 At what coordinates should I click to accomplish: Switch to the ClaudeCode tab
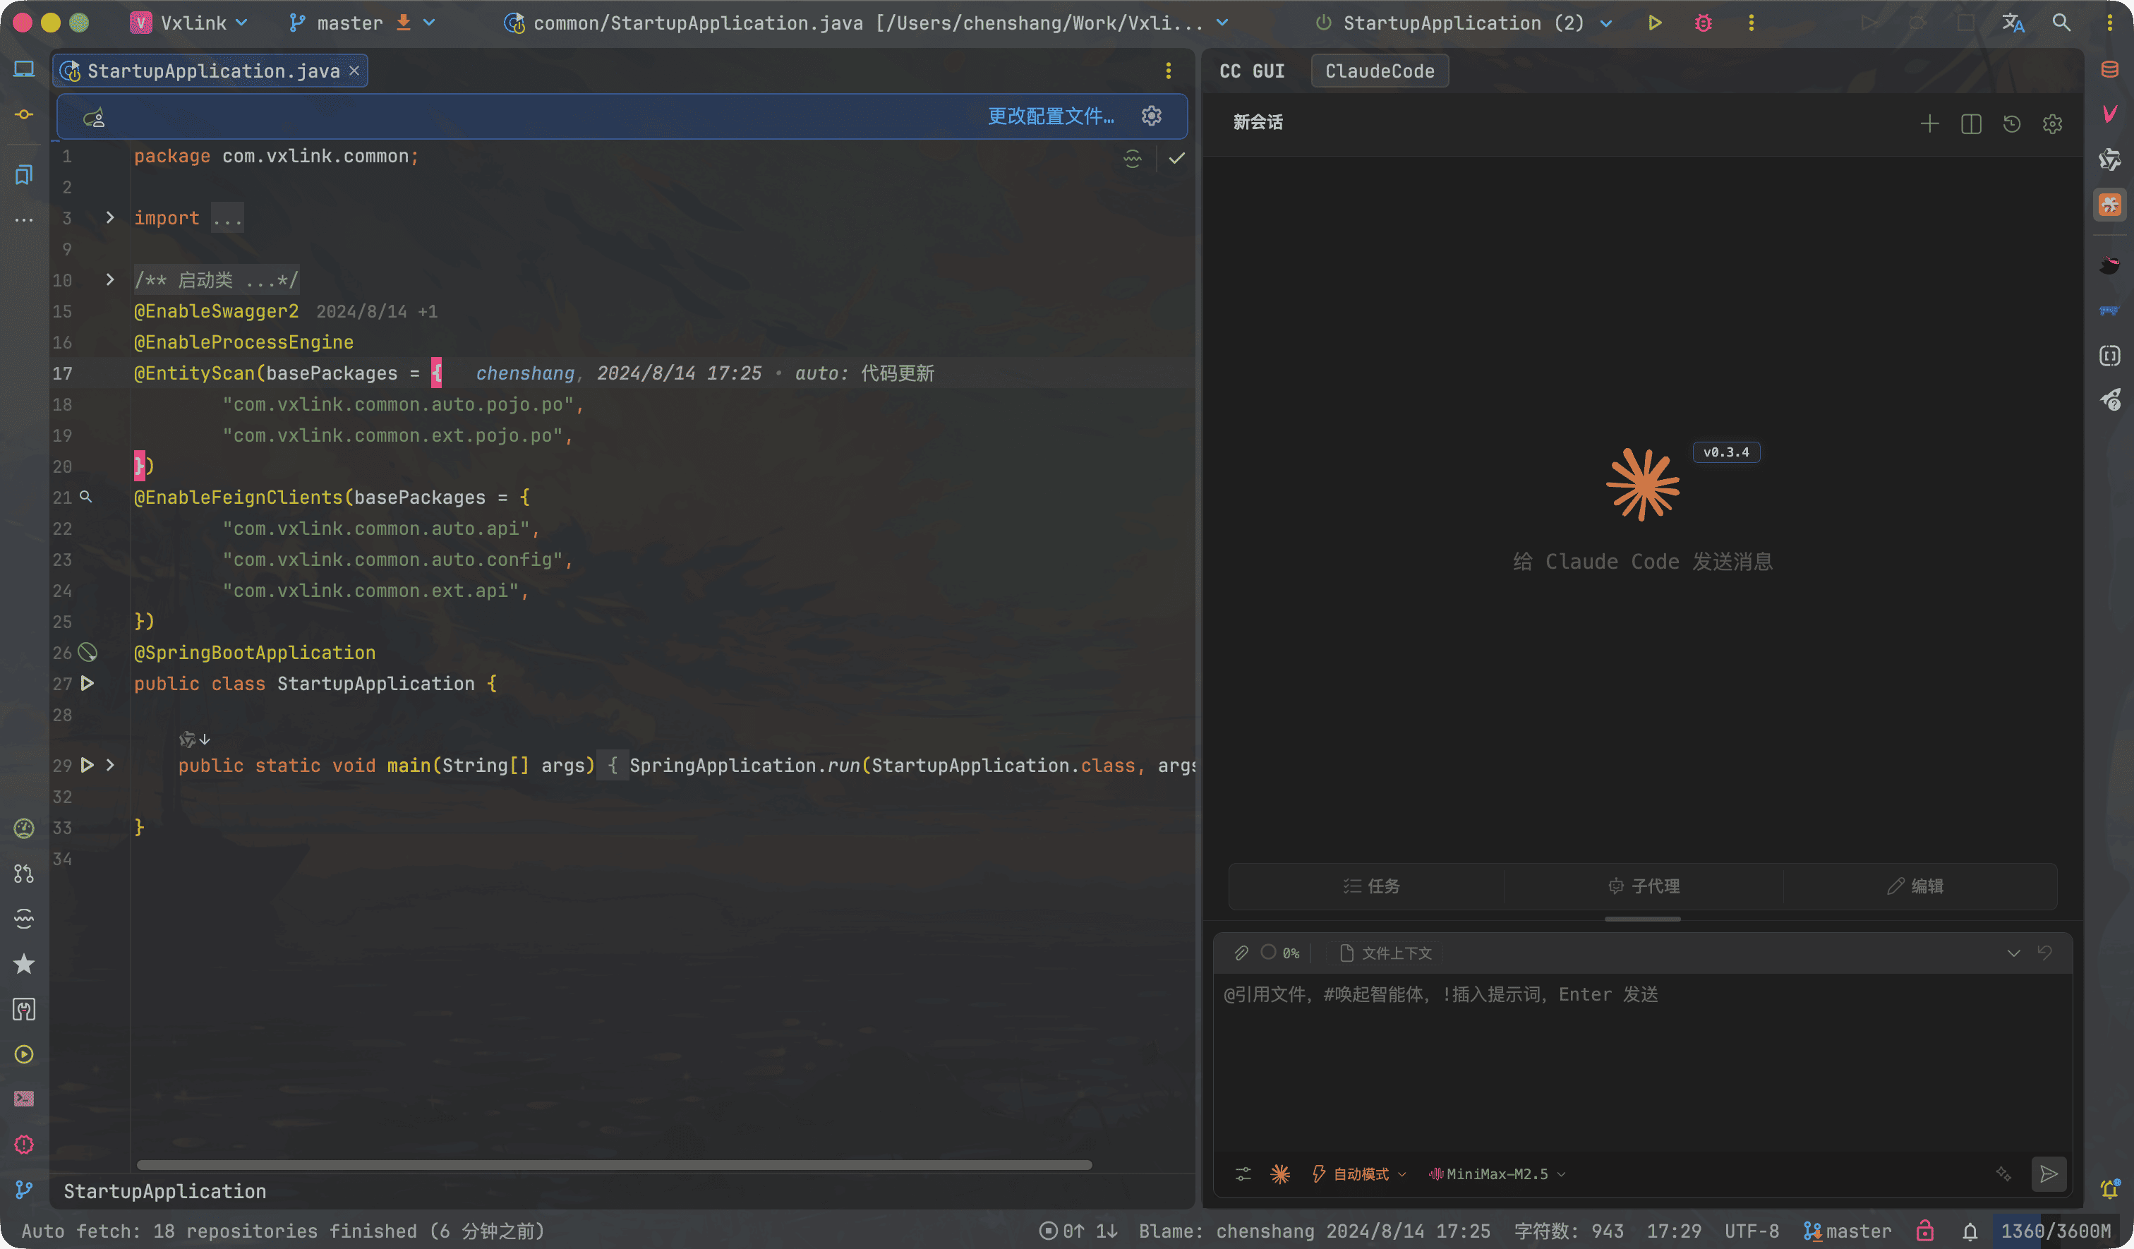tap(1379, 71)
